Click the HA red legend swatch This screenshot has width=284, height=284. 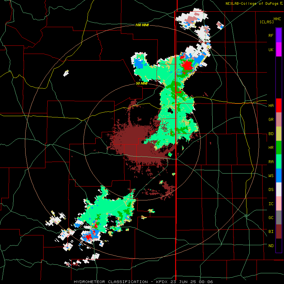click(x=279, y=105)
